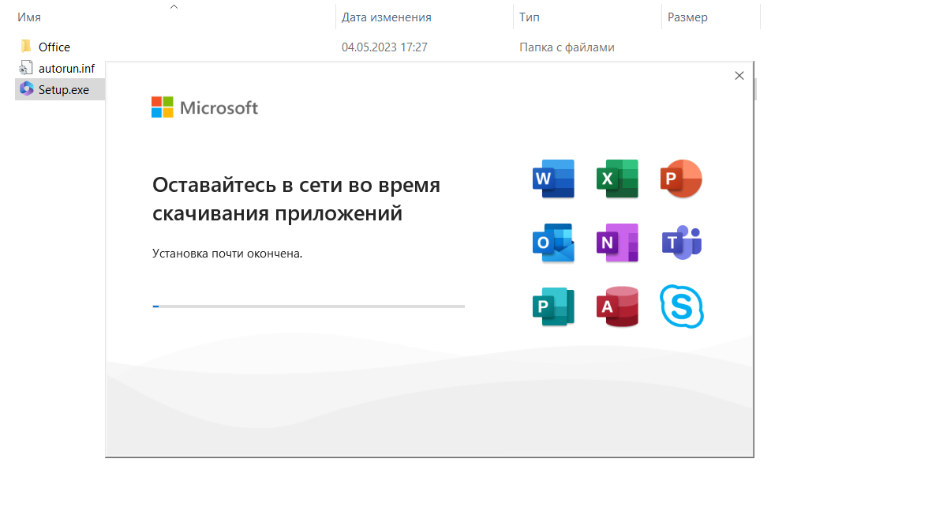Click the OneNote app icon
This screenshot has width=947, height=519.
[x=617, y=243]
